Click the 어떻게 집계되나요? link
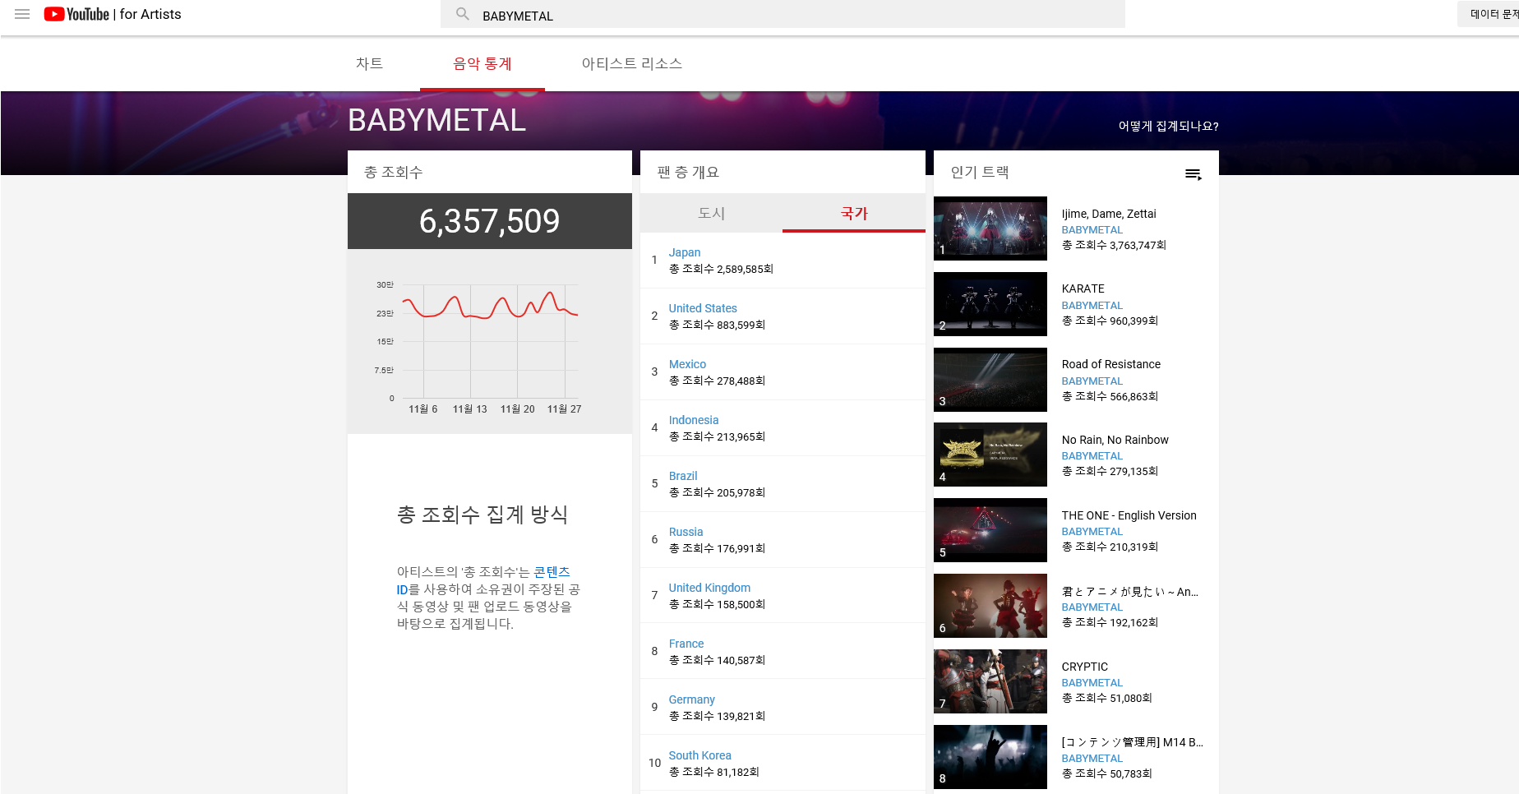Screen dimensions: 1519x794 [1168, 126]
